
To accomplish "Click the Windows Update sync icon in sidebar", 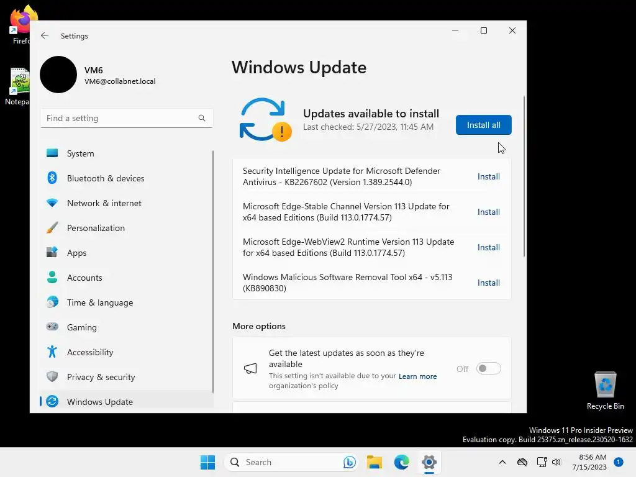I will pyautogui.click(x=52, y=402).
